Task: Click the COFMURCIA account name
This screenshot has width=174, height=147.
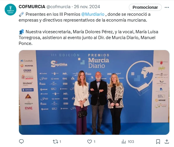Action: (32, 7)
